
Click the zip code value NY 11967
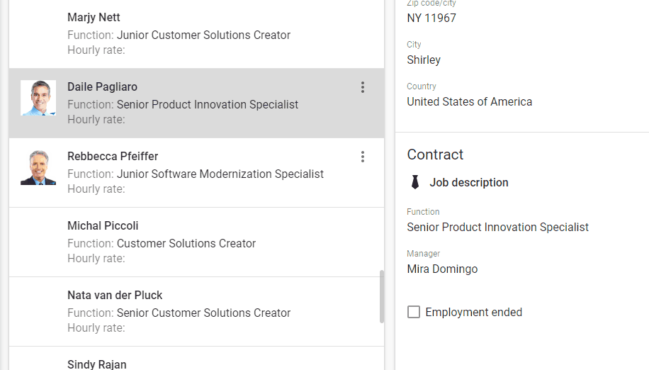[431, 18]
